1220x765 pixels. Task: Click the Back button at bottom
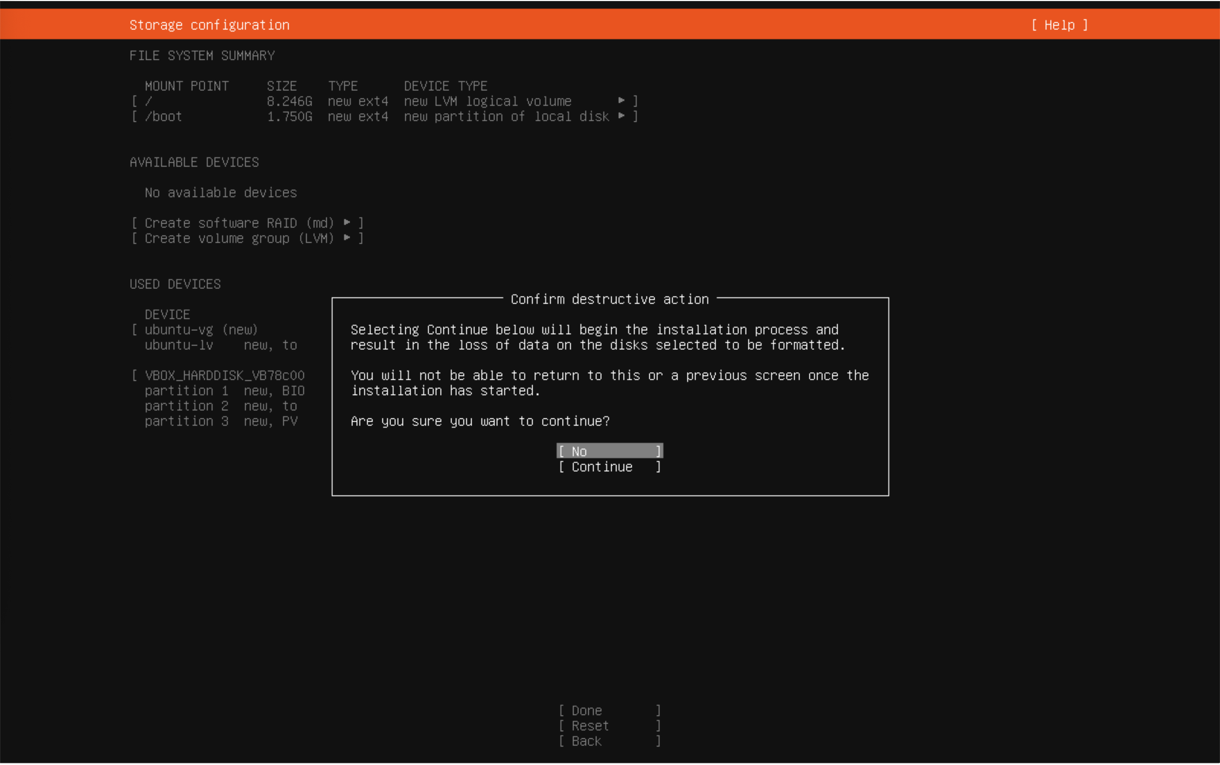(609, 741)
